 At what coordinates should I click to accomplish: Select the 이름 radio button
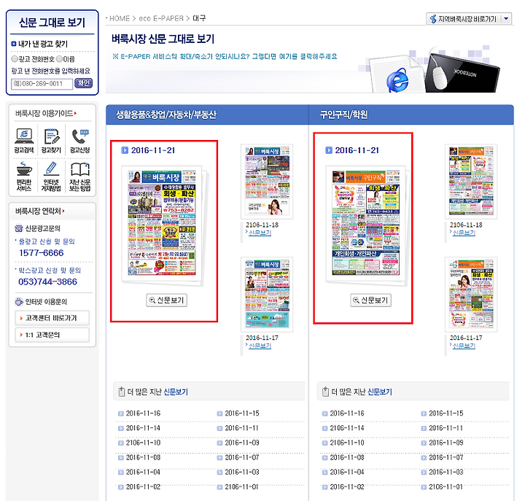(59, 59)
